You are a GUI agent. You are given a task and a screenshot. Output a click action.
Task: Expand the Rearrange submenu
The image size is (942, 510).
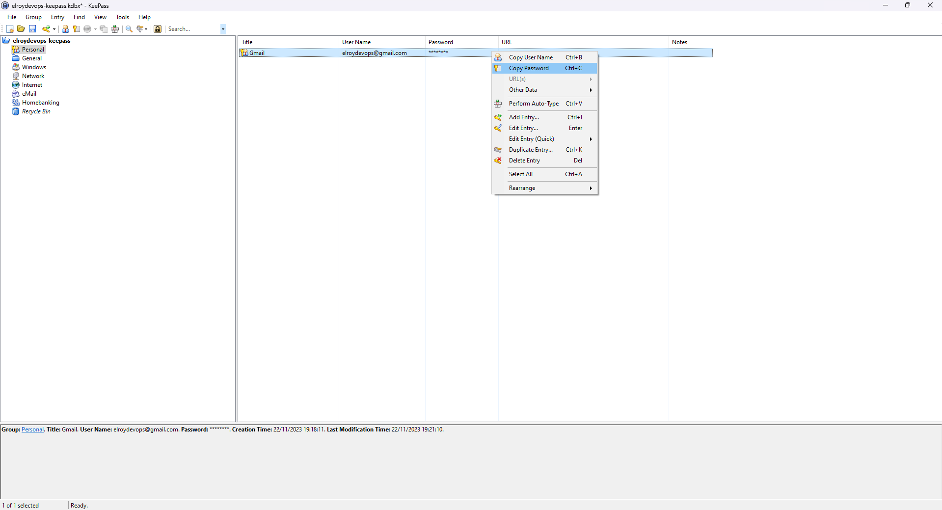[545, 188]
